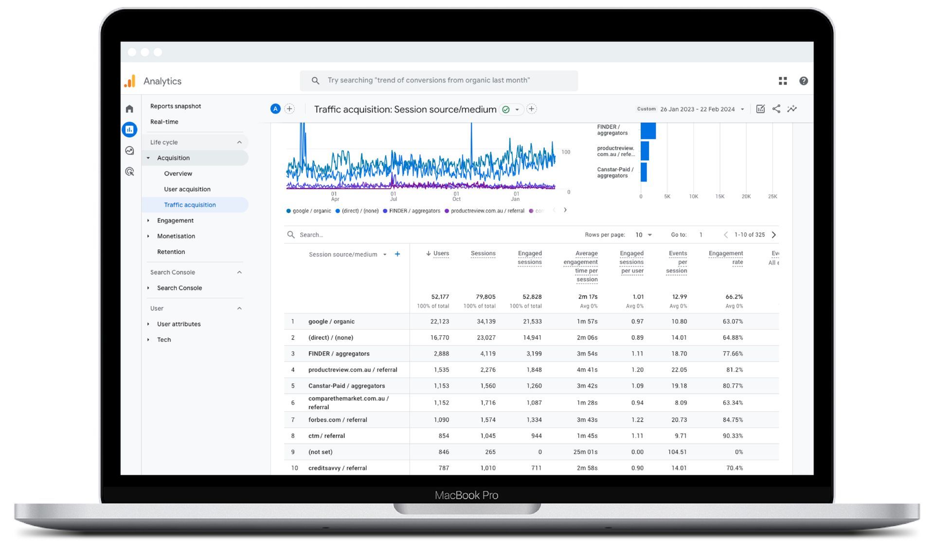Change rows per page dropdown

pyautogui.click(x=644, y=235)
